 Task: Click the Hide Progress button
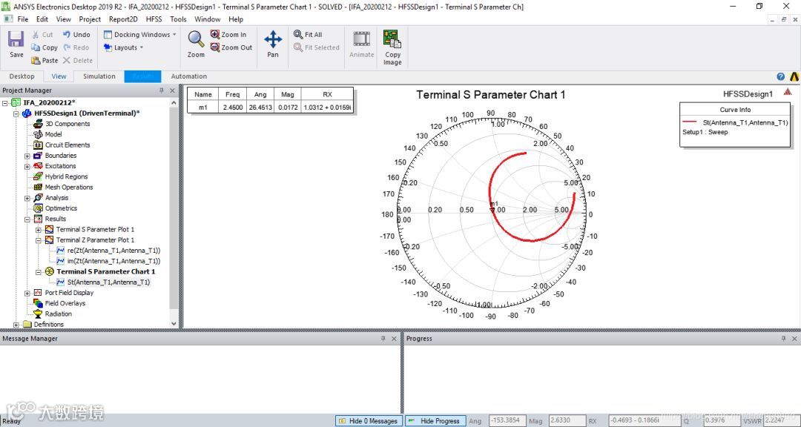pyautogui.click(x=435, y=421)
